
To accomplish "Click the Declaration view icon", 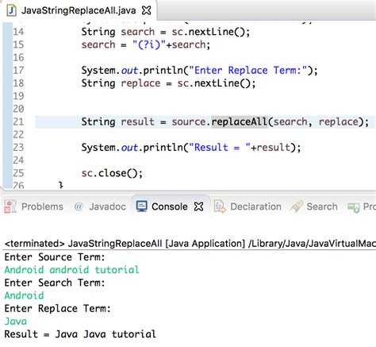I will point(220,206).
